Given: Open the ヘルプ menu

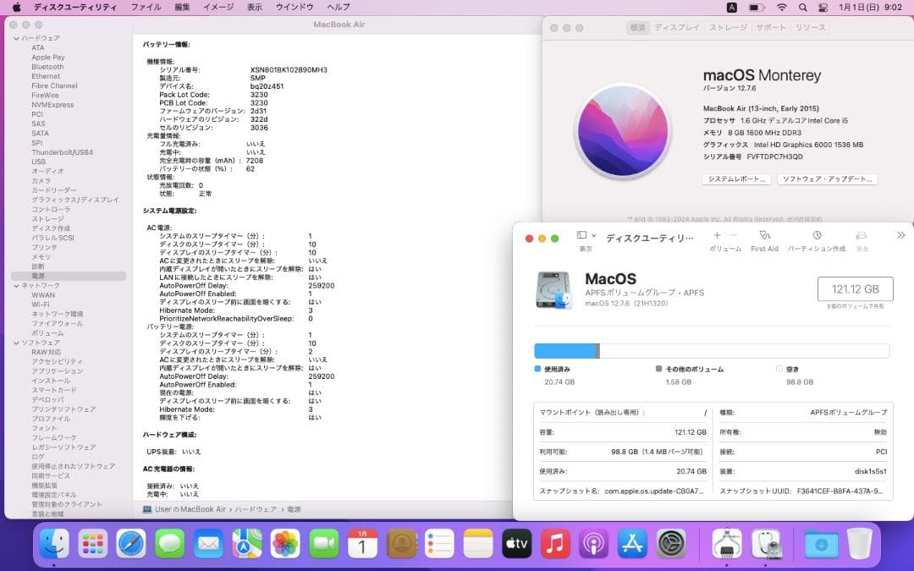Looking at the screenshot, I should point(338,7).
